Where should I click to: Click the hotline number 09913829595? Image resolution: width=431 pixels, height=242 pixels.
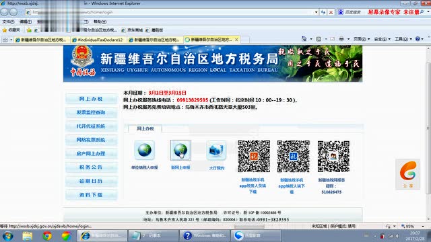point(193,100)
